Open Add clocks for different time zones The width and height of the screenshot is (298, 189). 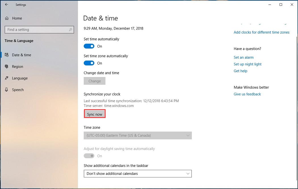click(x=261, y=32)
